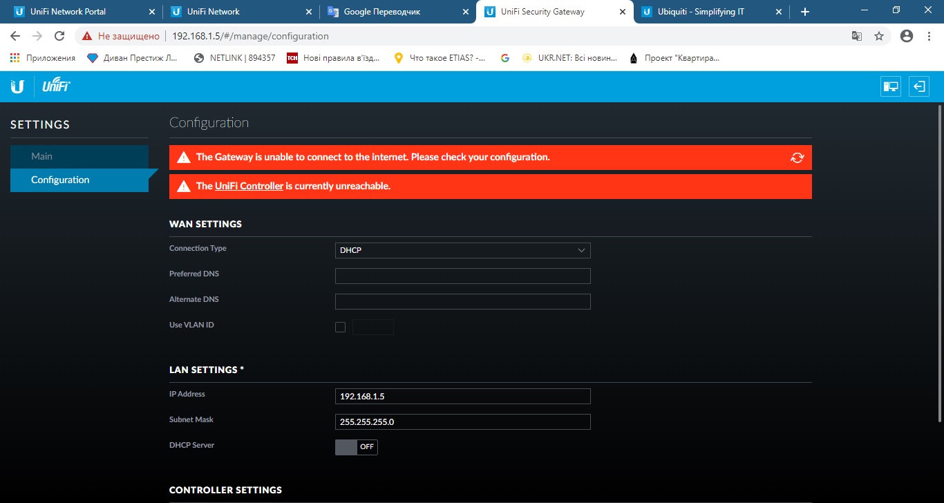Click the warning triangle on Gateway alert
Viewport: 944px width, 503px height.
(x=184, y=158)
